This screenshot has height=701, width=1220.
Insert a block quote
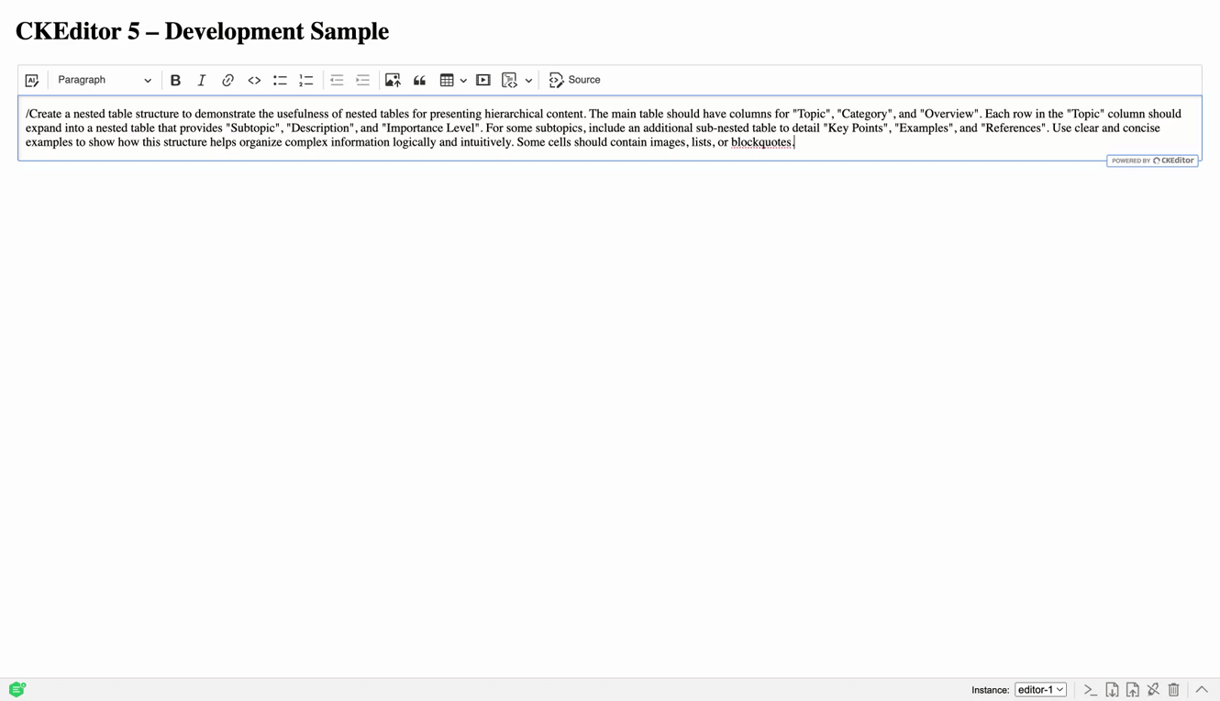[419, 81]
